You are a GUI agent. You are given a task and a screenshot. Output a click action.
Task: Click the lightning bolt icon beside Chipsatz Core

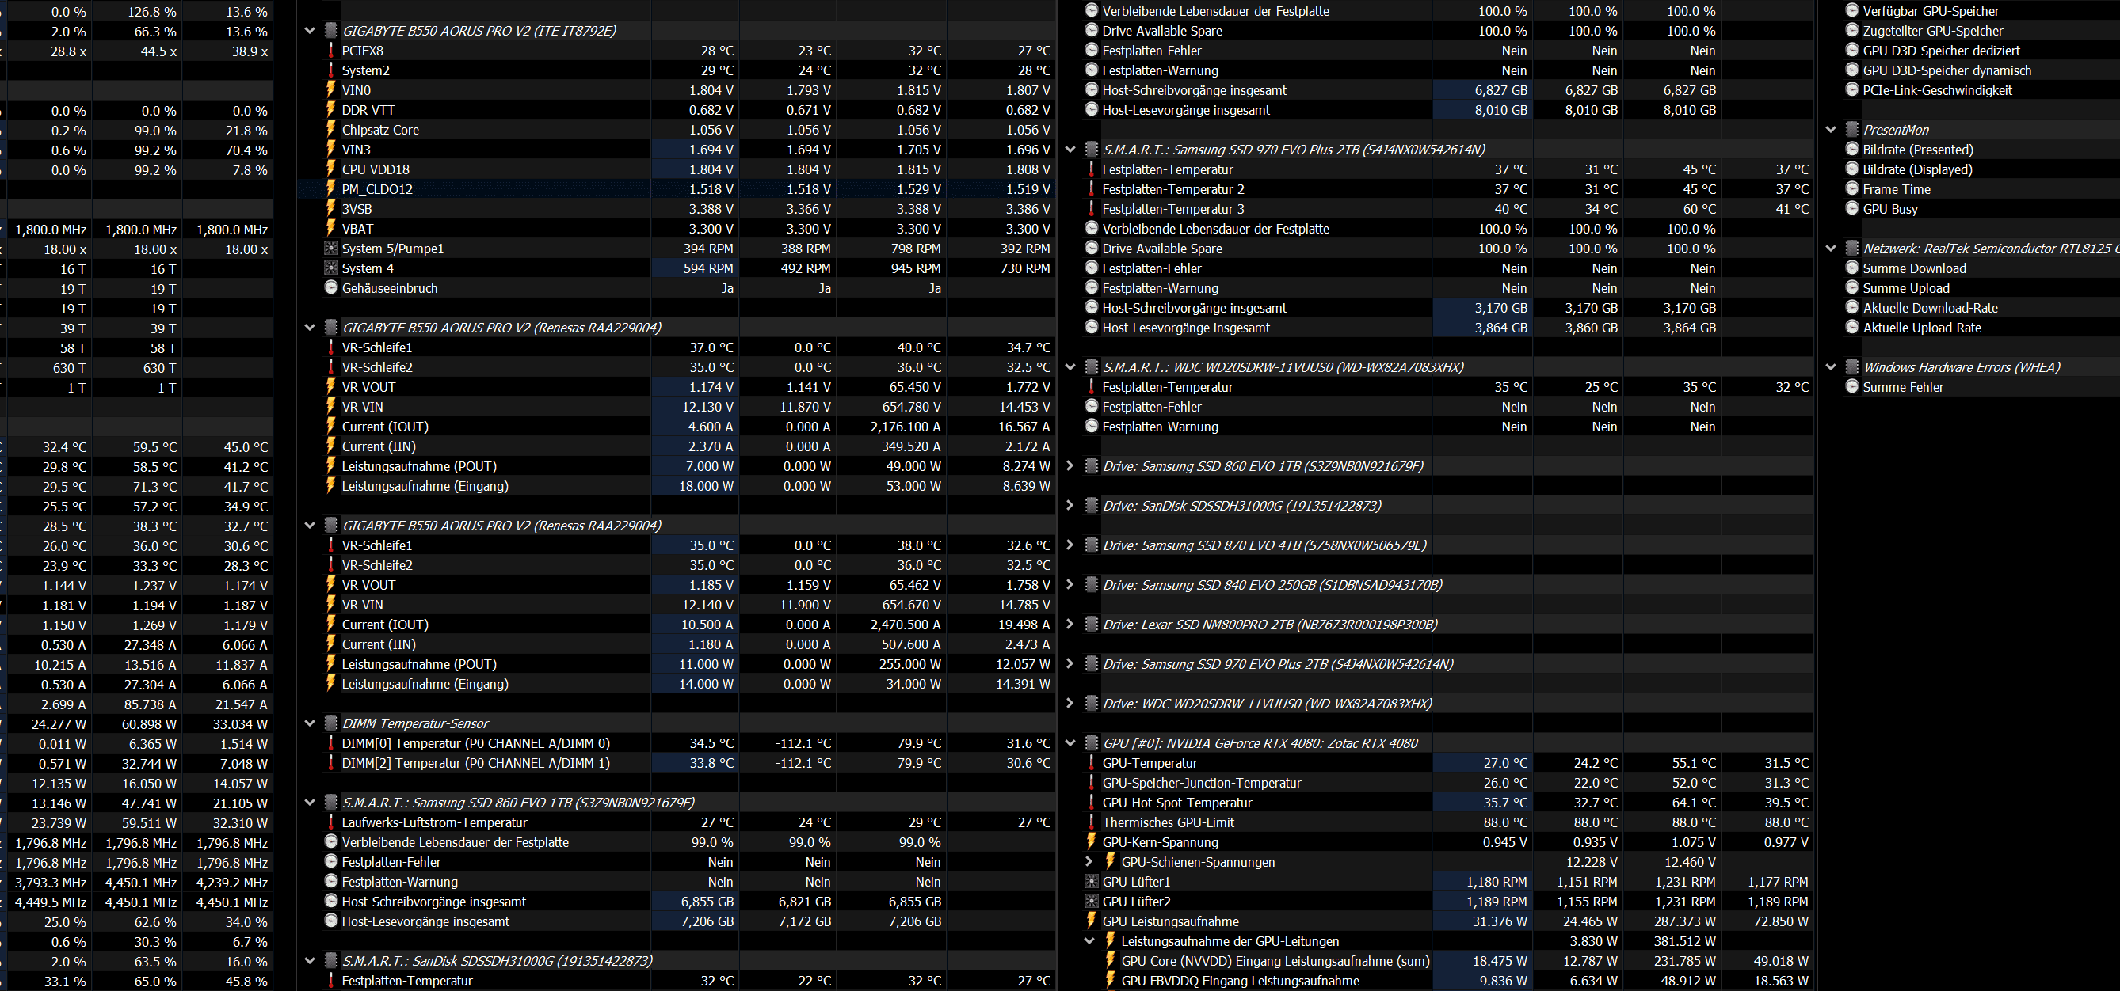(x=331, y=130)
